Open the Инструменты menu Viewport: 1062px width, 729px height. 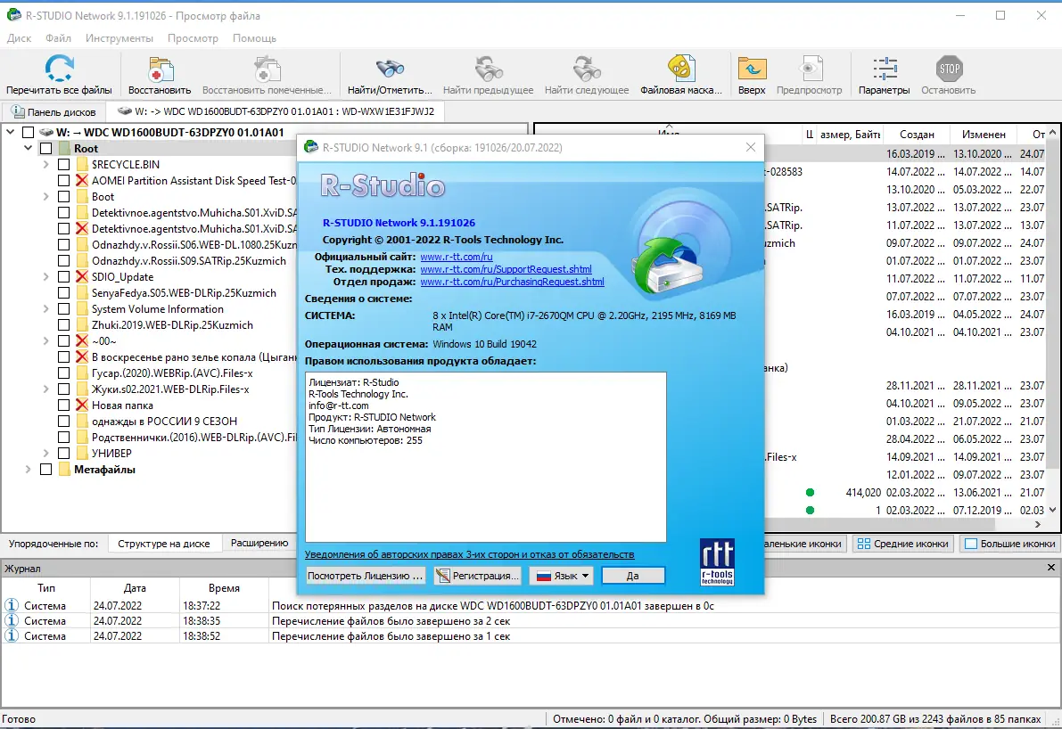pos(119,38)
